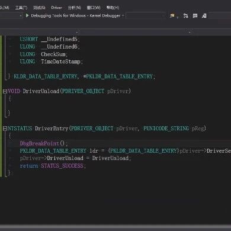Open the 测试(S) menu

pos(39,8)
